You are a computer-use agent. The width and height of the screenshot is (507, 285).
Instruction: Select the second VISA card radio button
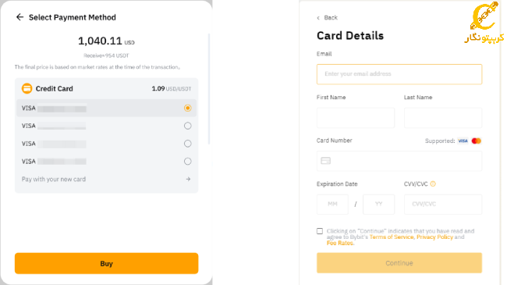click(x=187, y=126)
